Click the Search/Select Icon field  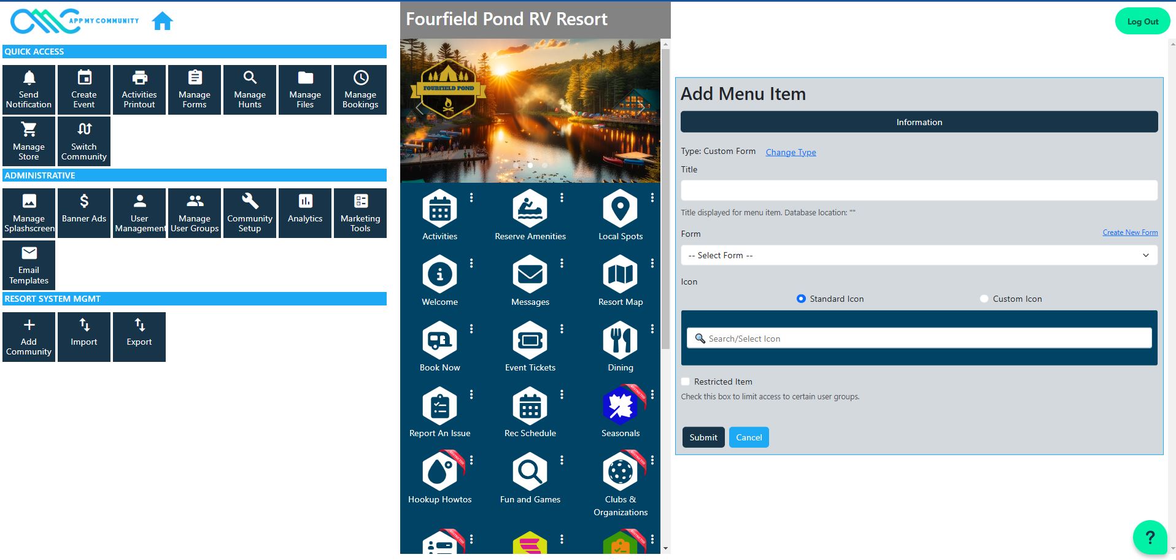pos(919,338)
